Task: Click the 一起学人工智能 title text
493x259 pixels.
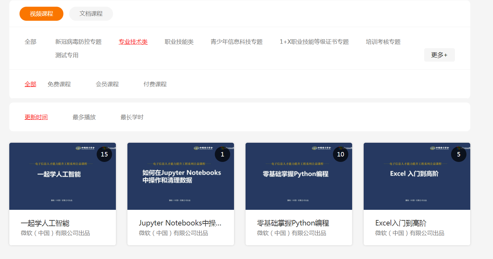Action: click(x=45, y=223)
